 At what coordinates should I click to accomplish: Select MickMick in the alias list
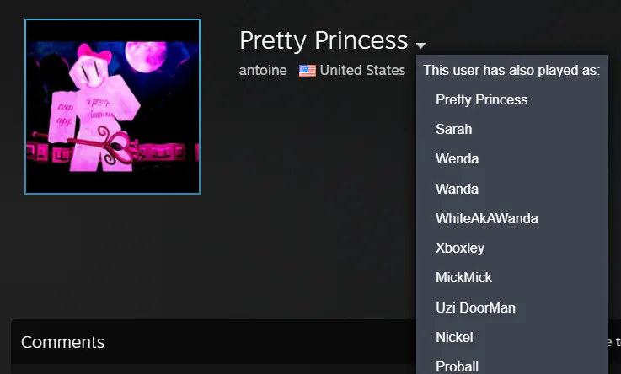463,277
